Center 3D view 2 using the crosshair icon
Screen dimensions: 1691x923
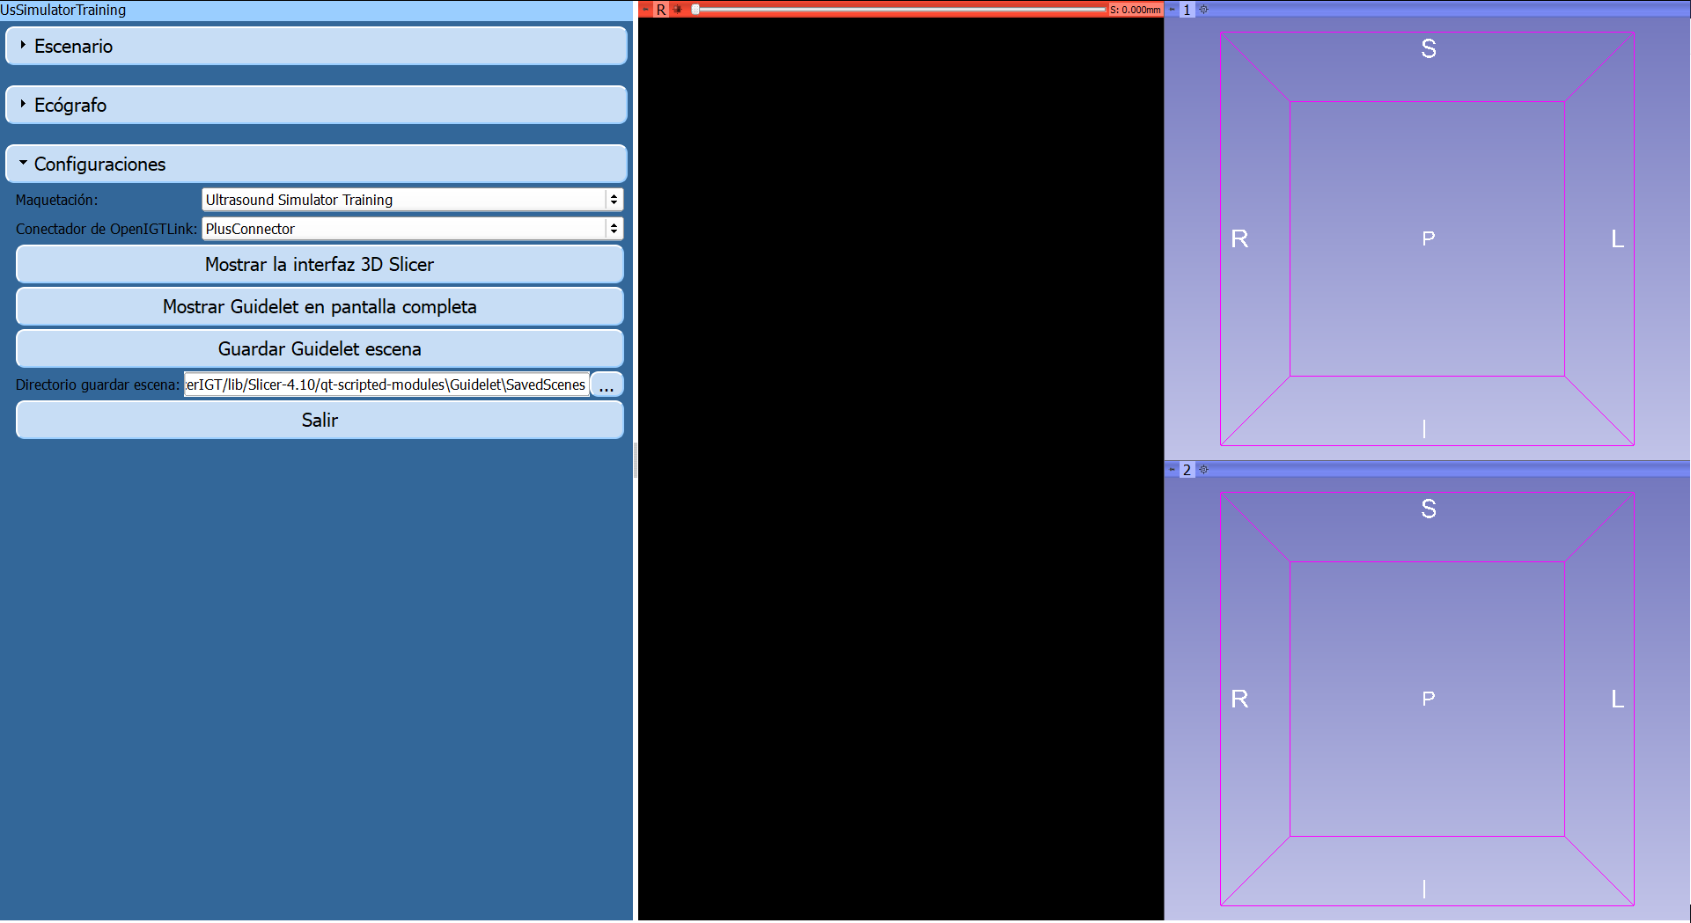pyautogui.click(x=1203, y=470)
